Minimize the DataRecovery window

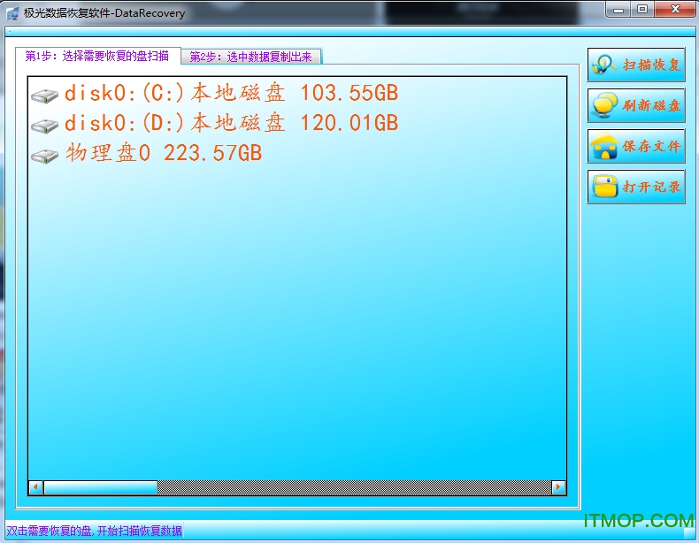[x=618, y=10]
